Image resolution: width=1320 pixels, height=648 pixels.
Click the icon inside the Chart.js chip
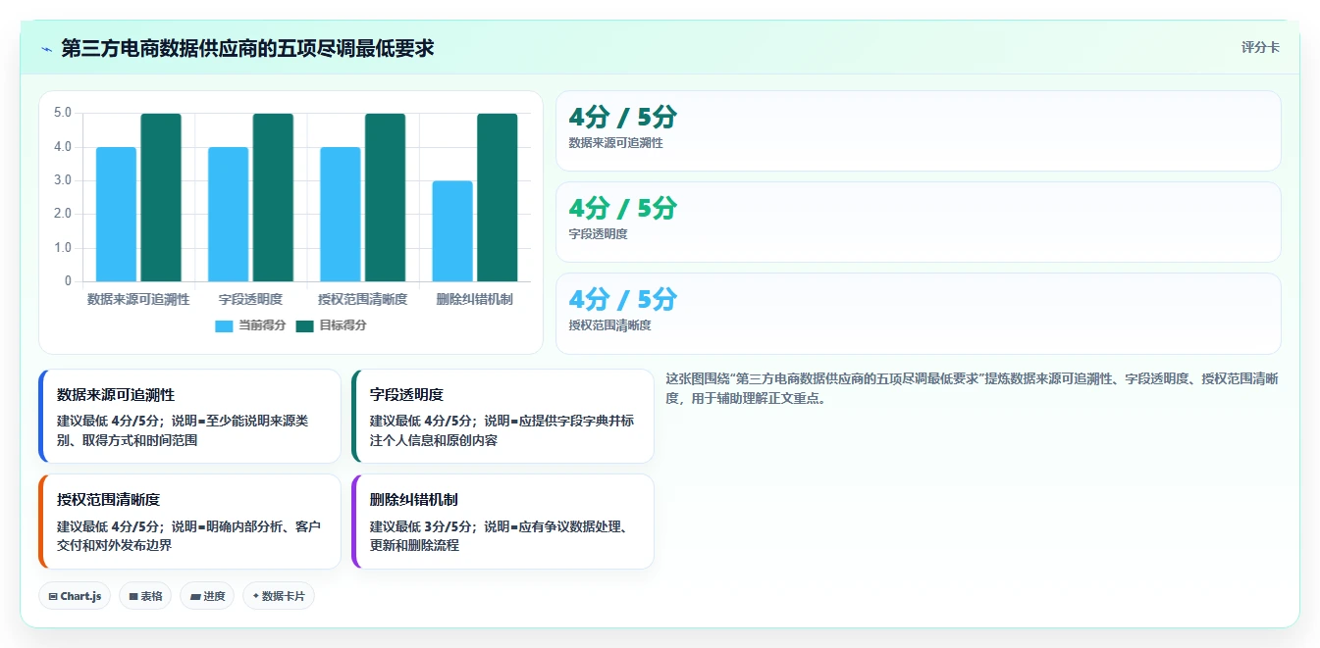click(53, 596)
